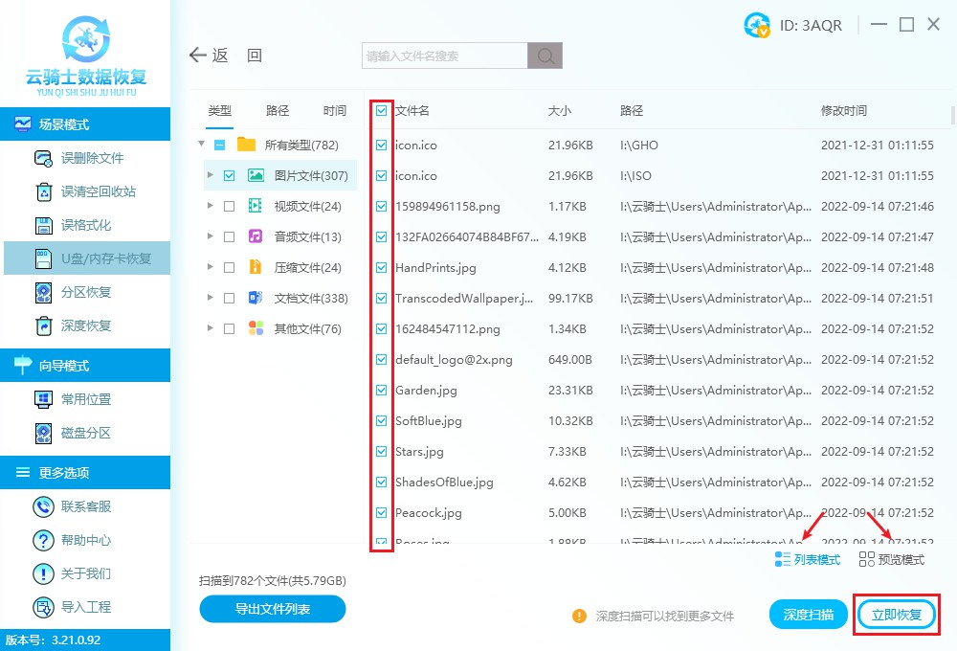The height and width of the screenshot is (651, 957).
Task: Click 导出文件列表 to export file list
Action: tap(272, 609)
